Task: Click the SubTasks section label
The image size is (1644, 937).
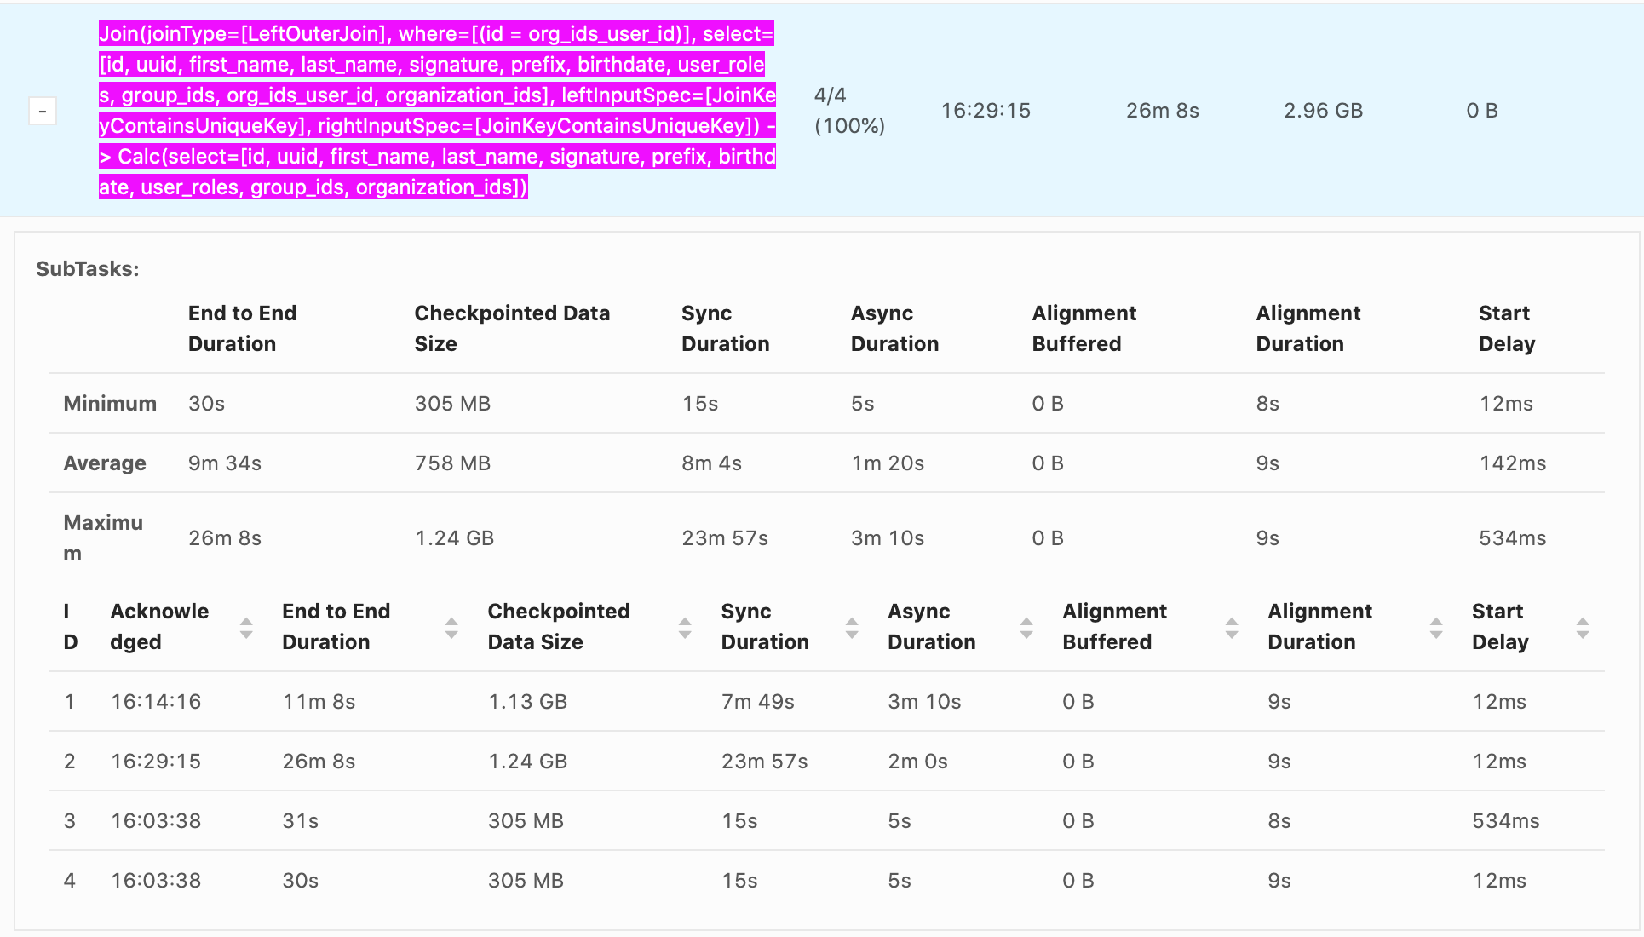Action: (x=88, y=269)
